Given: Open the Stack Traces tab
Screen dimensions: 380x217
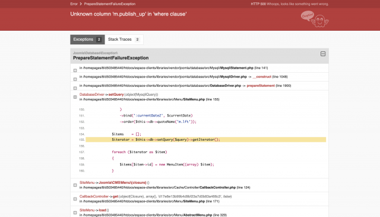Looking at the screenshot, I should tap(124, 40).
